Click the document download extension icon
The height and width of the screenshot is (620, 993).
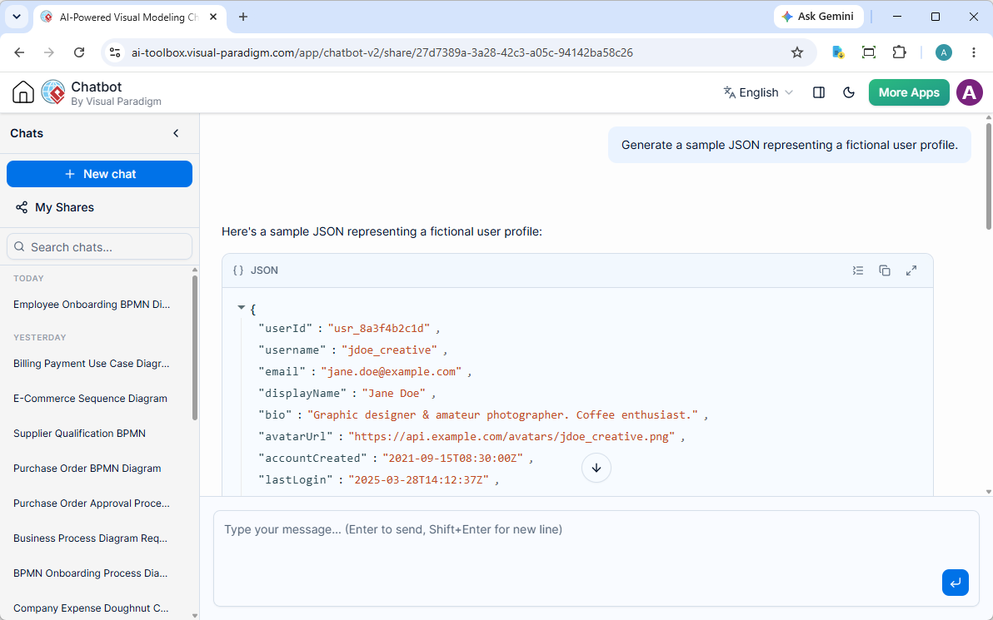839,52
